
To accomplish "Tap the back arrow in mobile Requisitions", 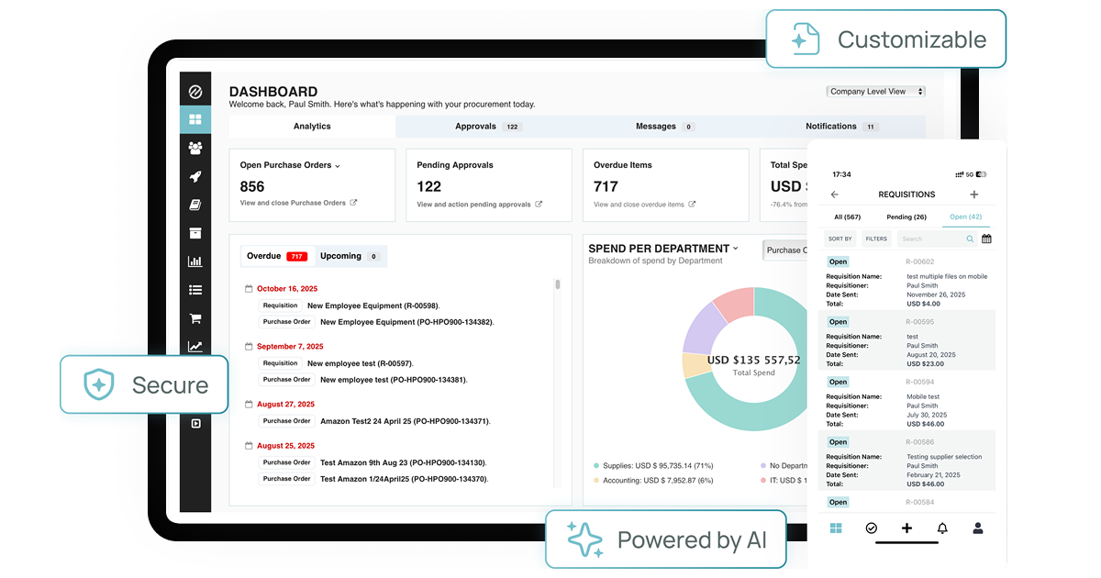I will tap(834, 195).
